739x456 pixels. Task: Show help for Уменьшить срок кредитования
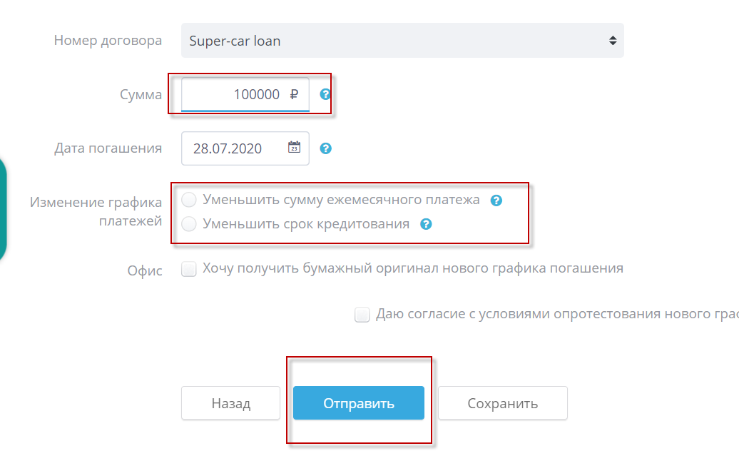coord(426,224)
